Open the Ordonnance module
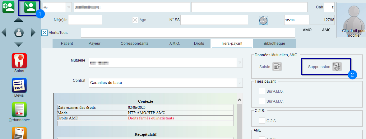The image size is (366, 139). pos(19,110)
